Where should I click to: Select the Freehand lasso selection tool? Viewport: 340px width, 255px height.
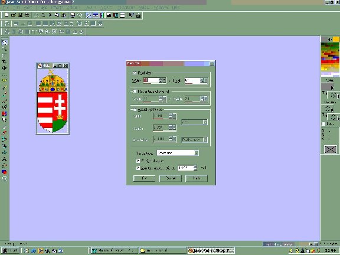4,81
